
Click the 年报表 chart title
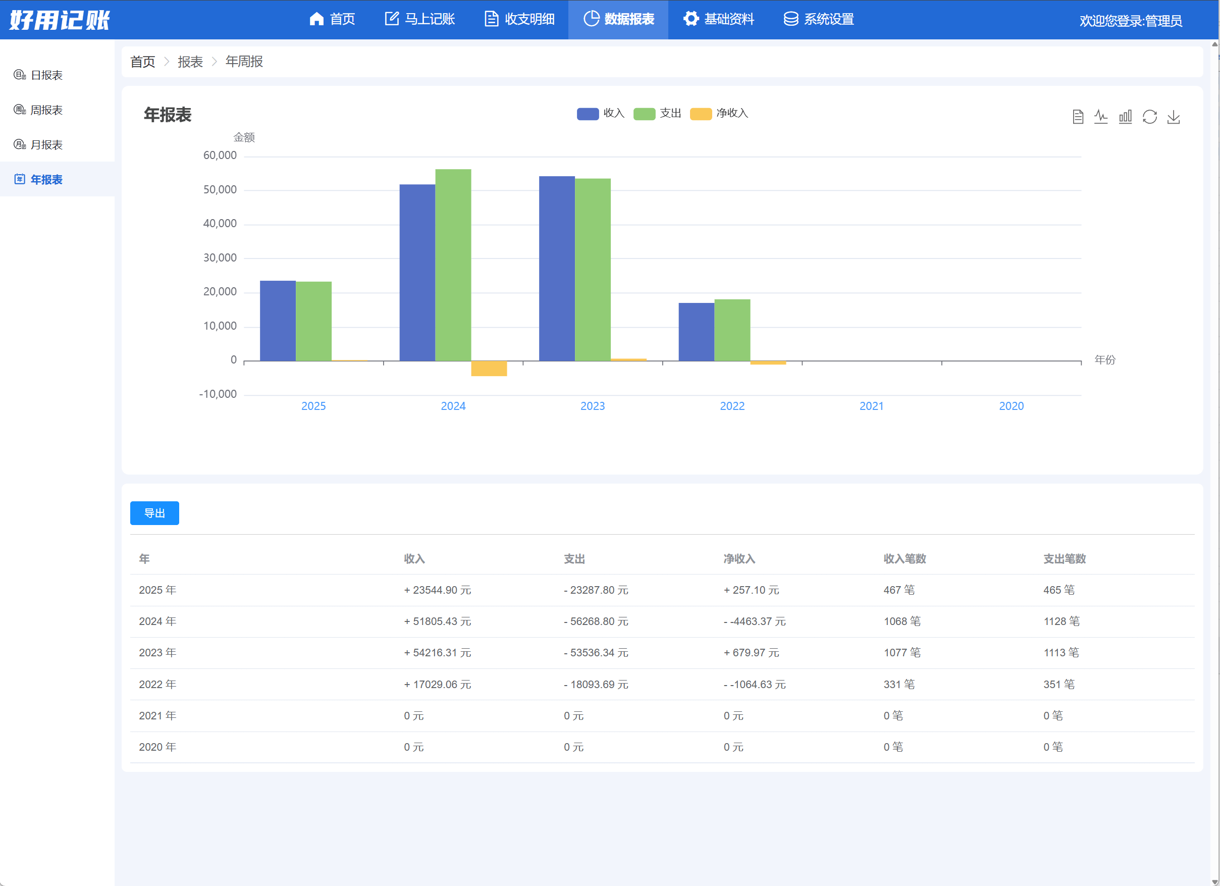(x=167, y=115)
